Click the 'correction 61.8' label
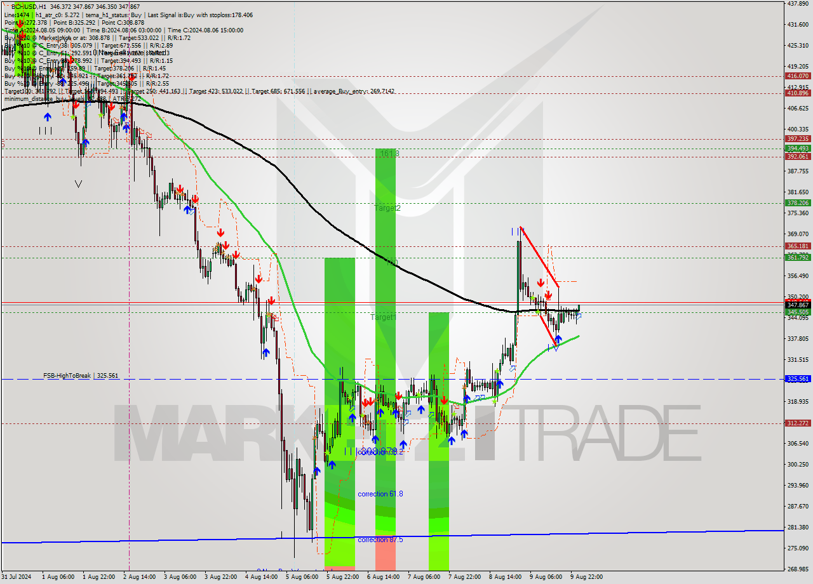Screen dimensions: 813x584 380,494
